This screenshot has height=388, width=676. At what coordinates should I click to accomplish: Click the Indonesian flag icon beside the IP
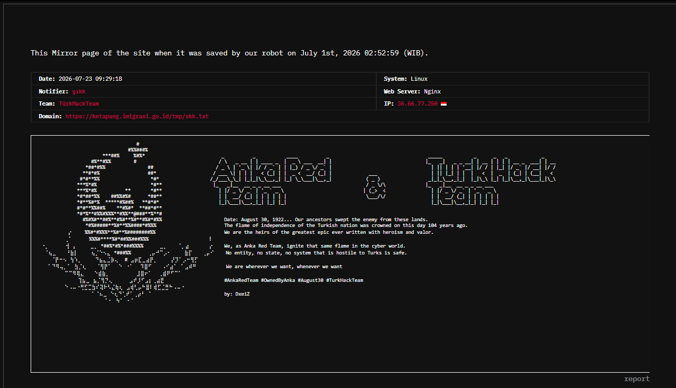[x=443, y=104]
